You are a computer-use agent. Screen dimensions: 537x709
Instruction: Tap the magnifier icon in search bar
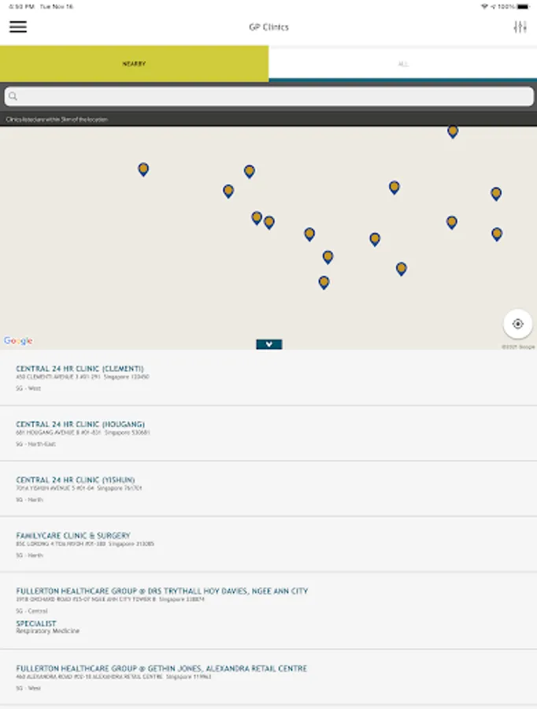coord(13,96)
